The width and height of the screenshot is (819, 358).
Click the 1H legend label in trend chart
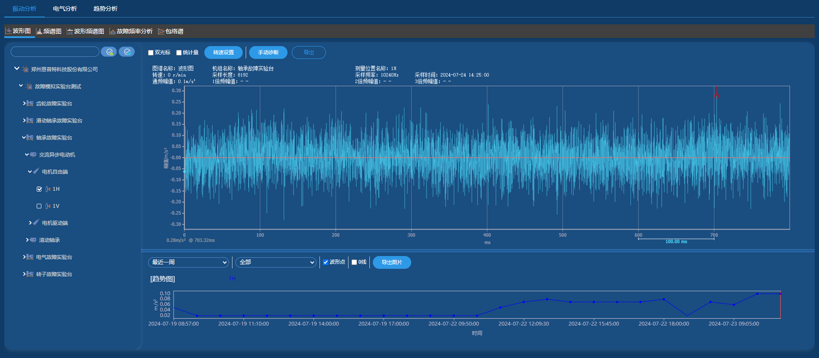[x=232, y=279]
